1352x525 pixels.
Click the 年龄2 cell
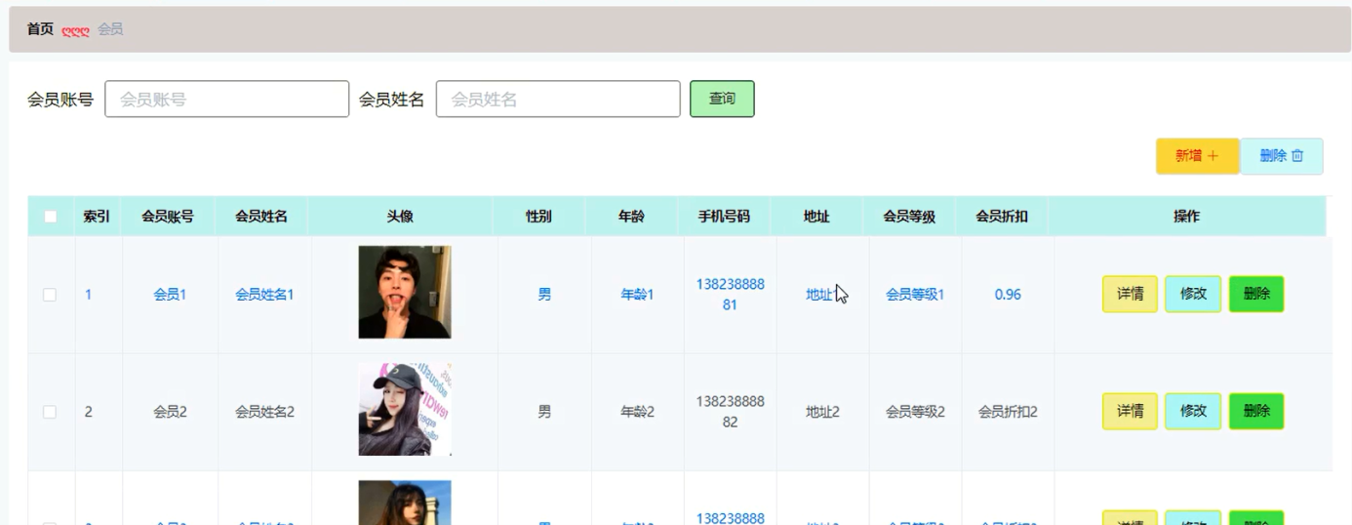pos(637,412)
